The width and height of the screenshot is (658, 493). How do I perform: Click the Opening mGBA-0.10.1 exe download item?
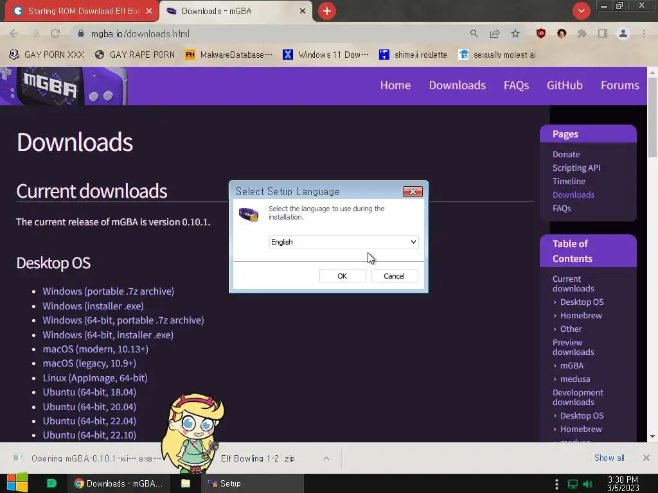point(88,458)
